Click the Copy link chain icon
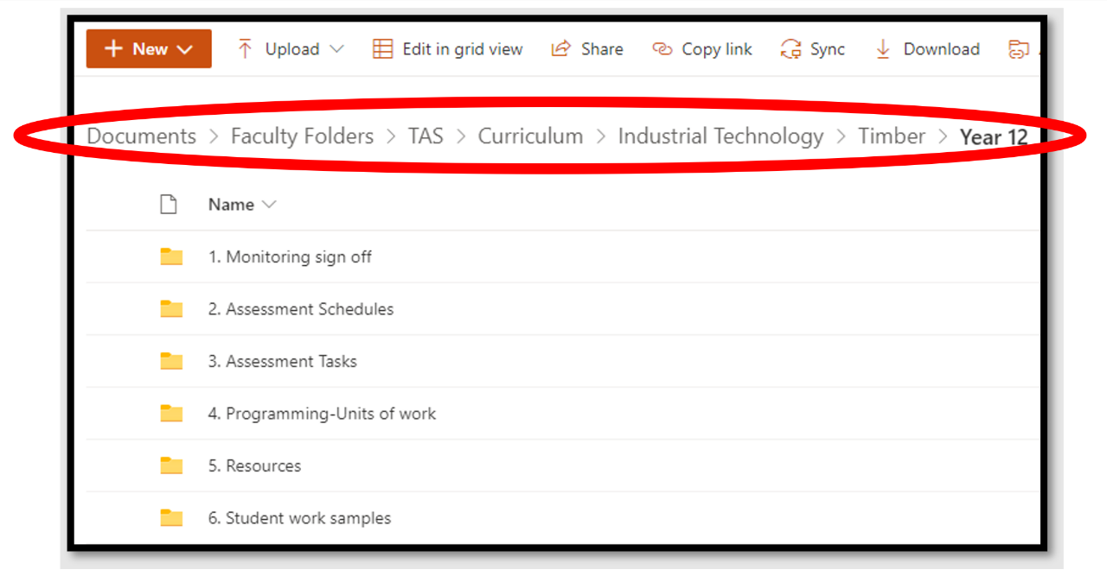1107x576 pixels. click(662, 49)
